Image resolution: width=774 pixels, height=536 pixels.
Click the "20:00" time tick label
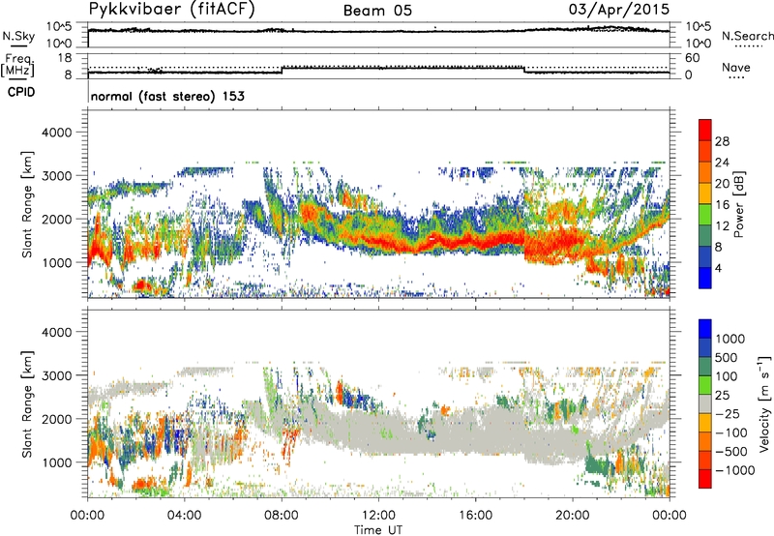pos(573,516)
